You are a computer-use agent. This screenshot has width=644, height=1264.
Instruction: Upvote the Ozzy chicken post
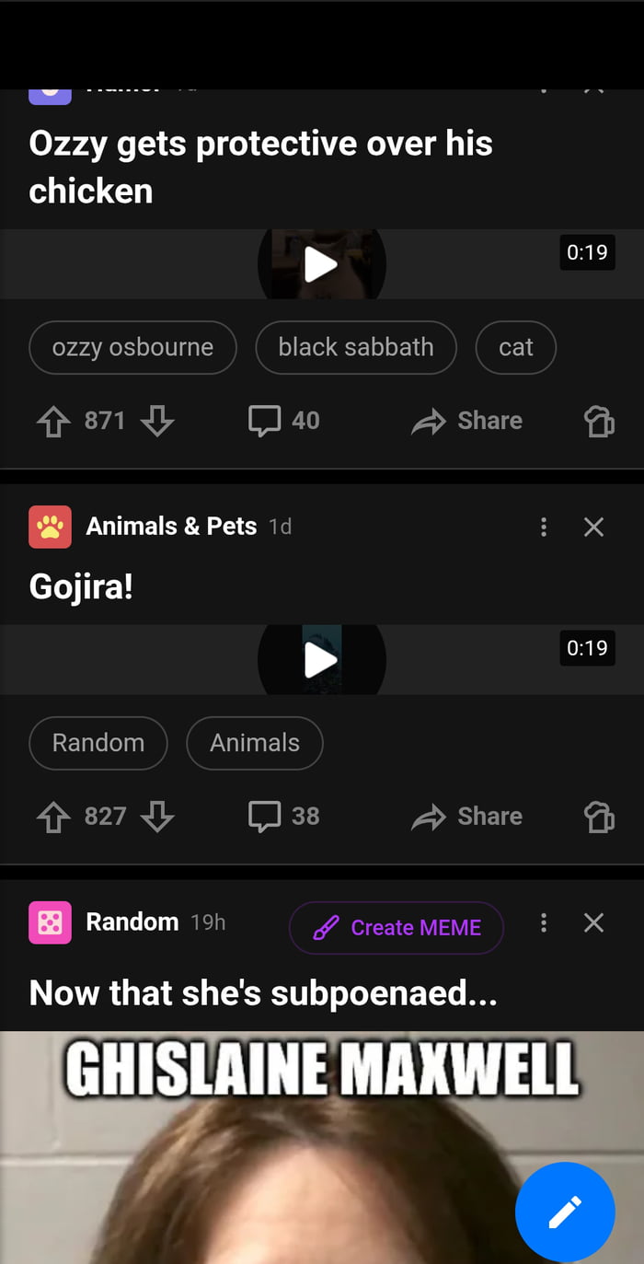[52, 422]
